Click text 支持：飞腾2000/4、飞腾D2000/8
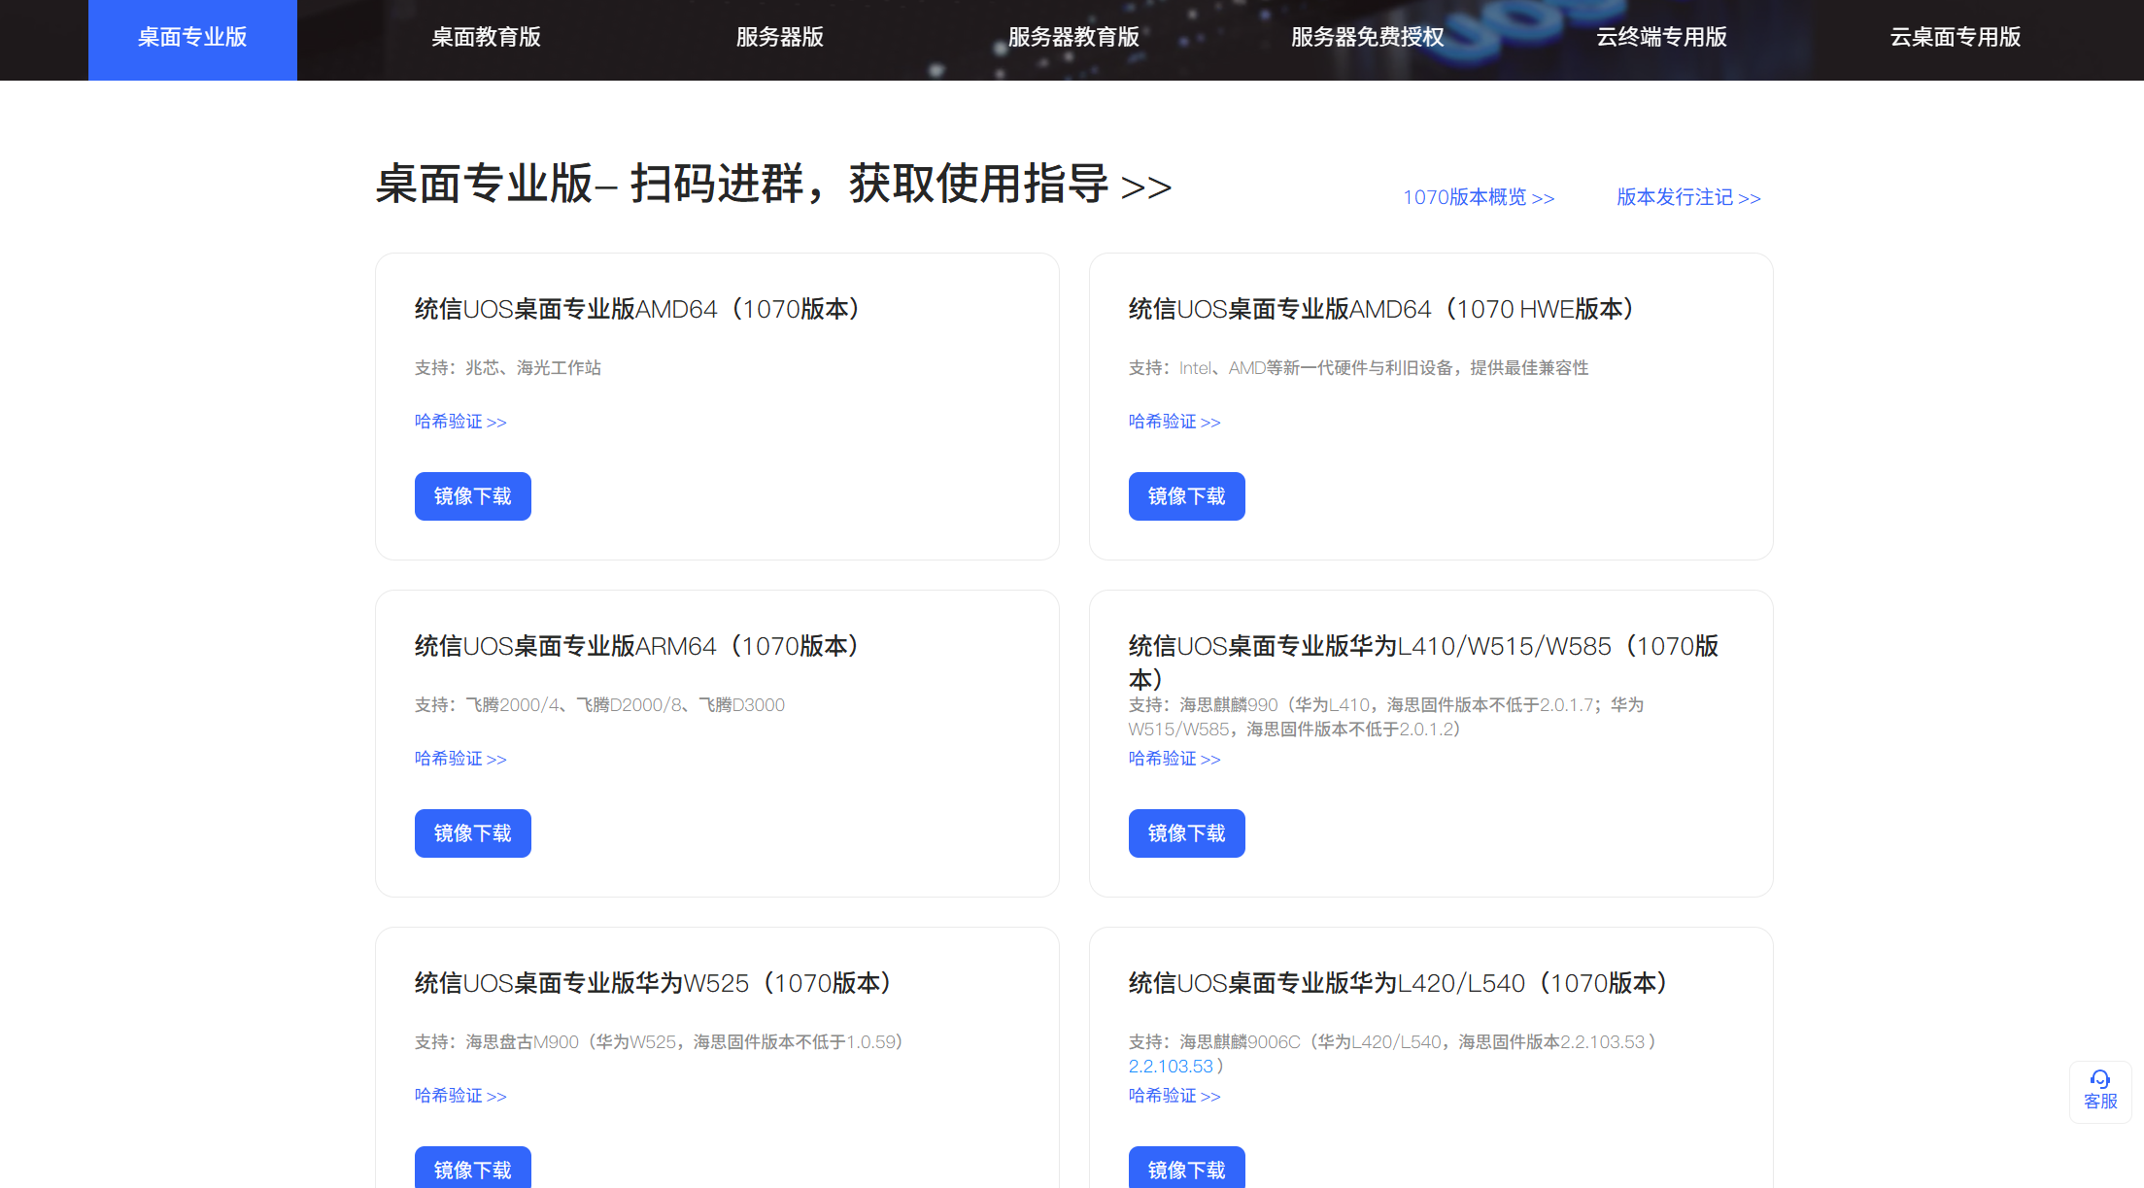Image resolution: width=2144 pixels, height=1188 pixels. click(x=599, y=704)
